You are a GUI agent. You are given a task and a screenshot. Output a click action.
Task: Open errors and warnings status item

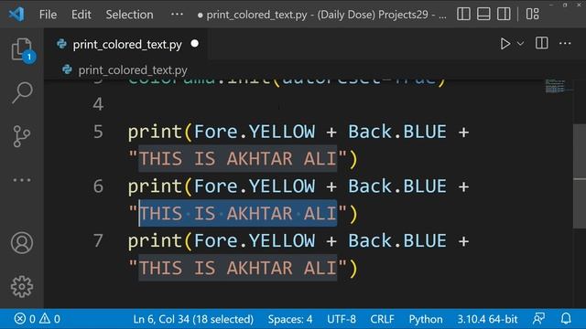tap(37, 319)
